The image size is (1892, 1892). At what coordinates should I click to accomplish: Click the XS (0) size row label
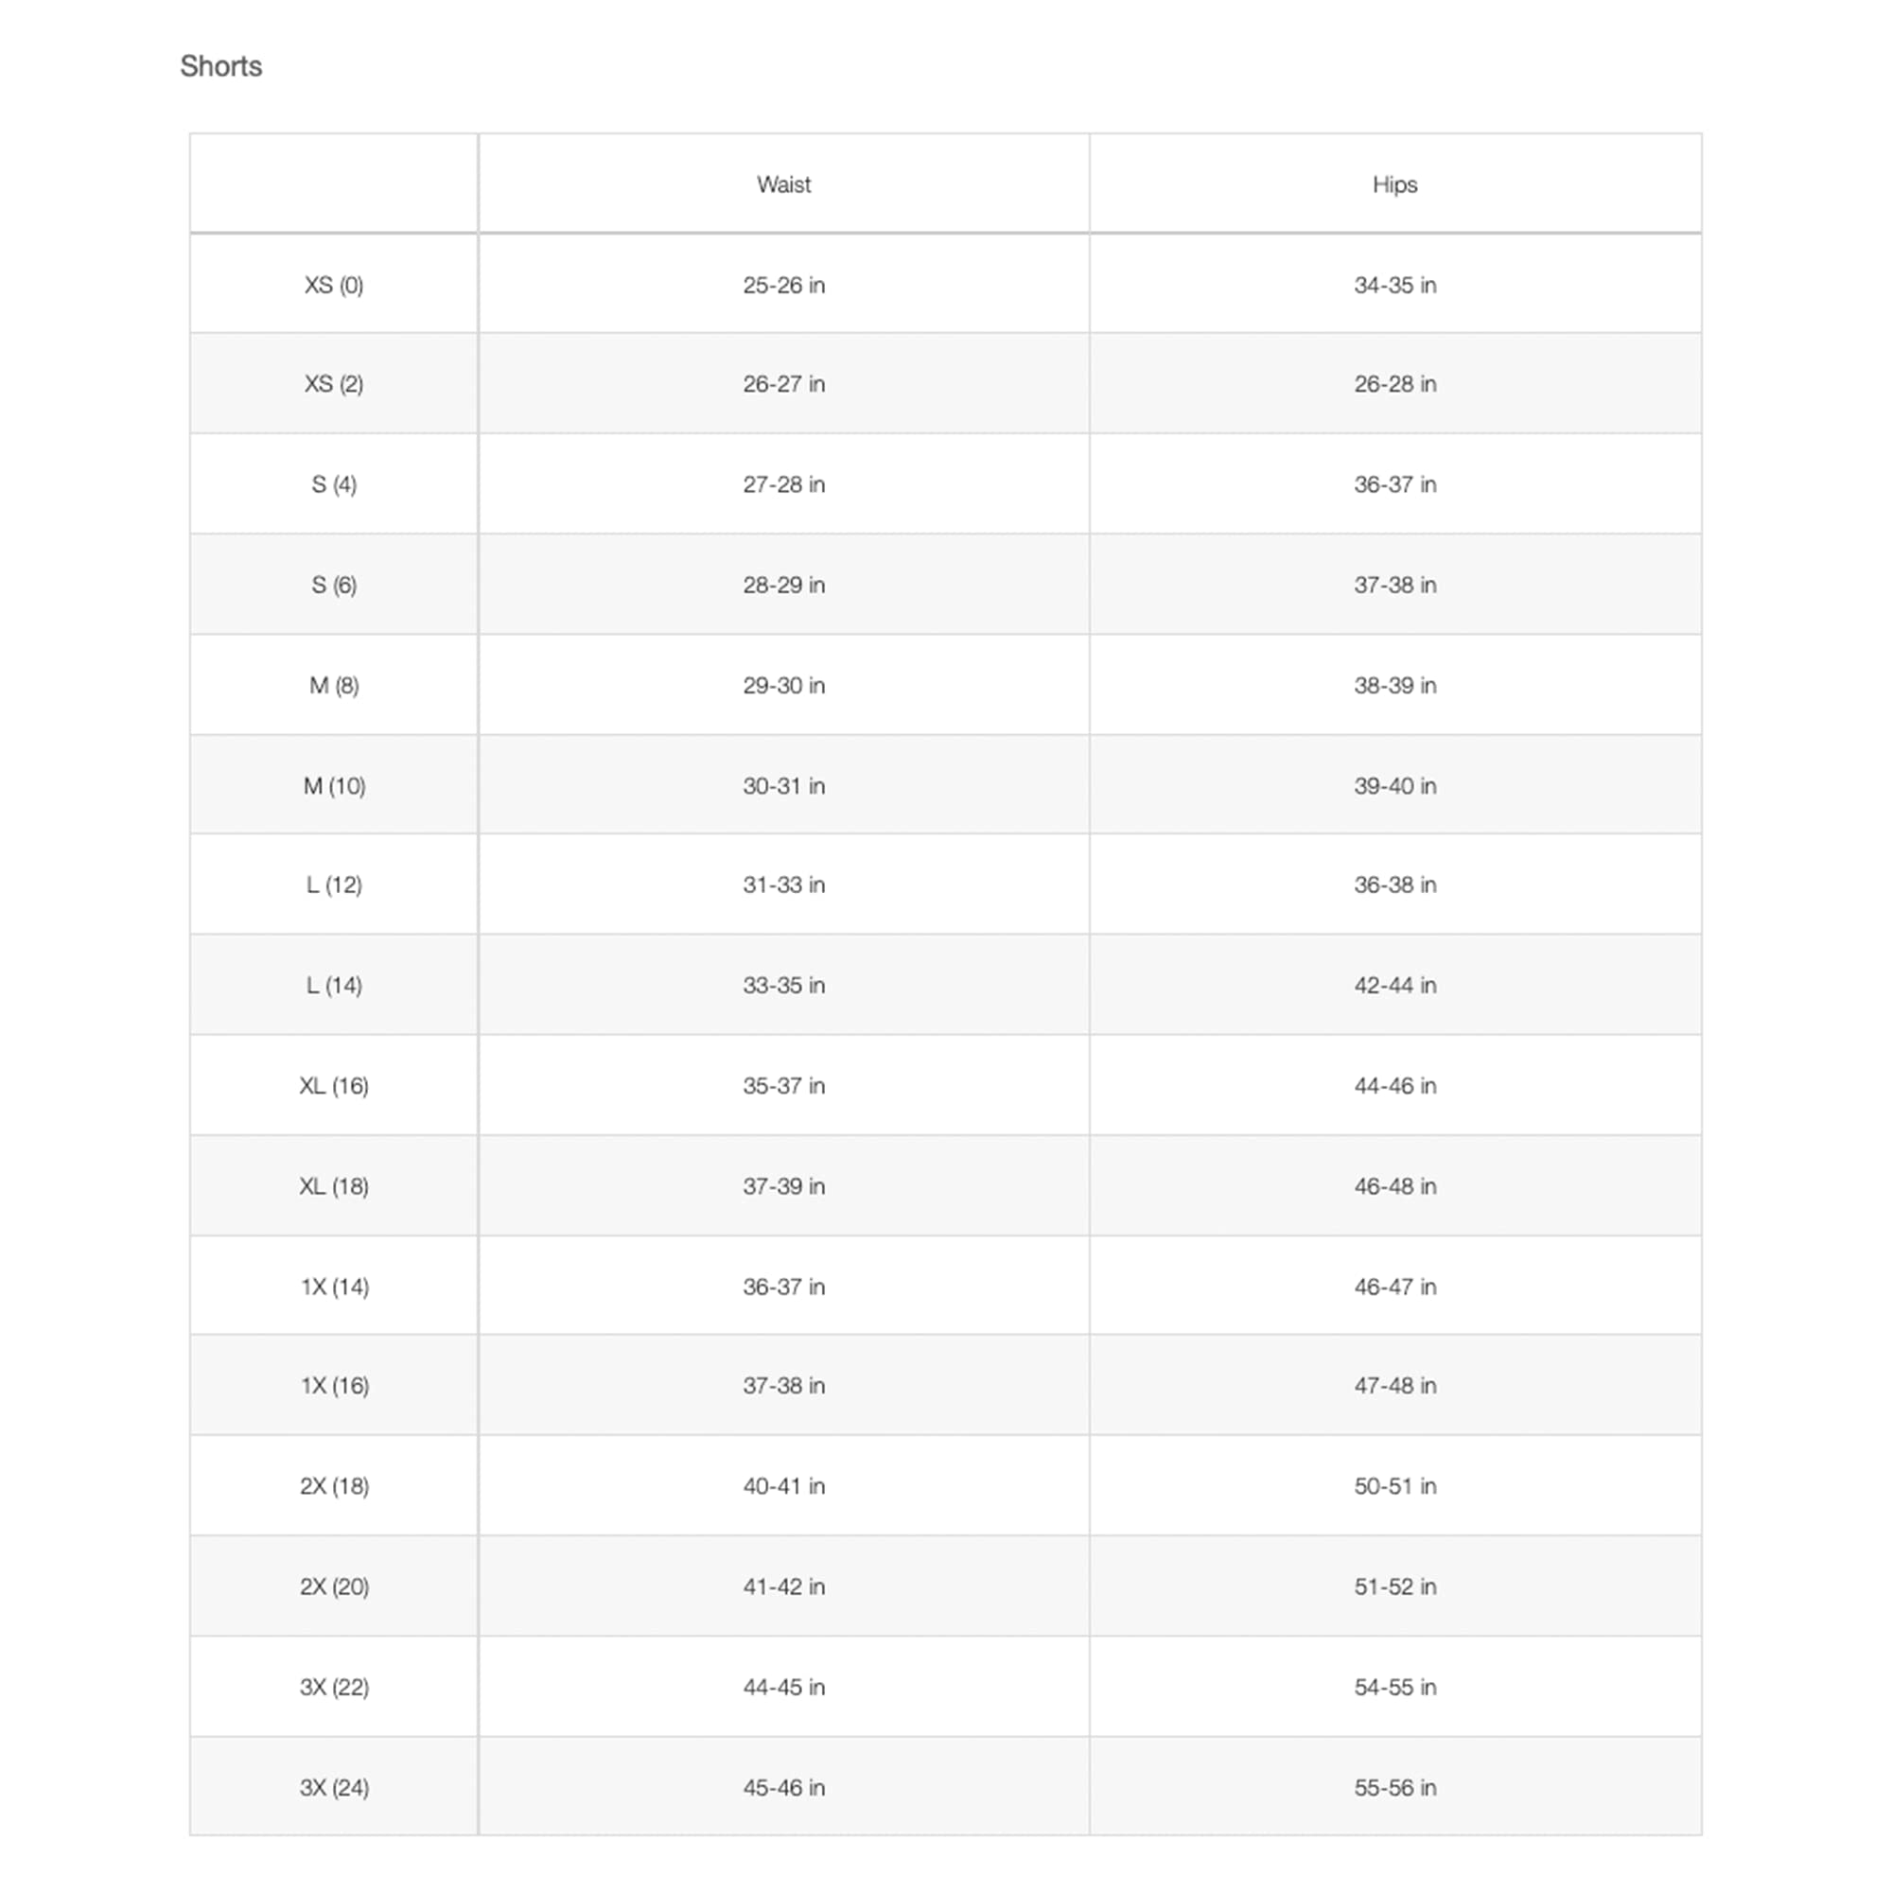334,285
